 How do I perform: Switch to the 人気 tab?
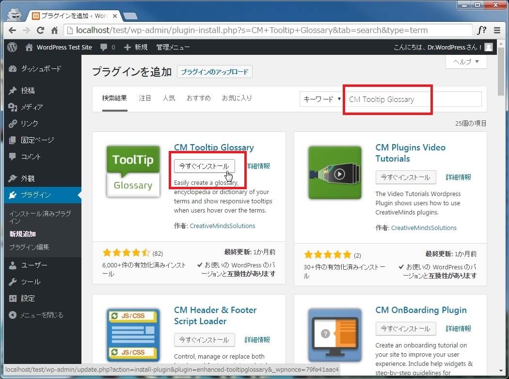point(169,98)
